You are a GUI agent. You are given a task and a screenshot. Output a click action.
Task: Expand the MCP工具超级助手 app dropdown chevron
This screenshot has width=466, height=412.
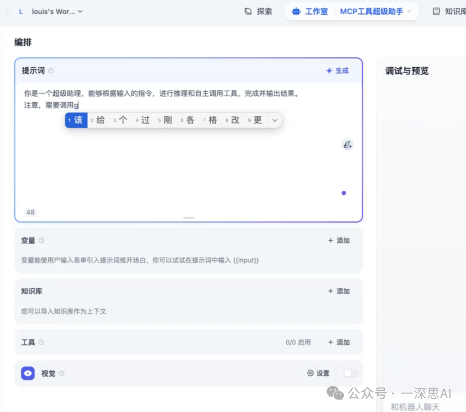[x=409, y=12]
